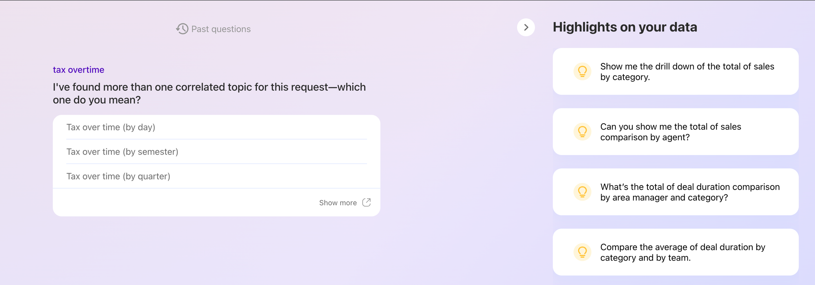Select Tax over time (by day) option
This screenshot has width=815, height=285.
pos(111,127)
